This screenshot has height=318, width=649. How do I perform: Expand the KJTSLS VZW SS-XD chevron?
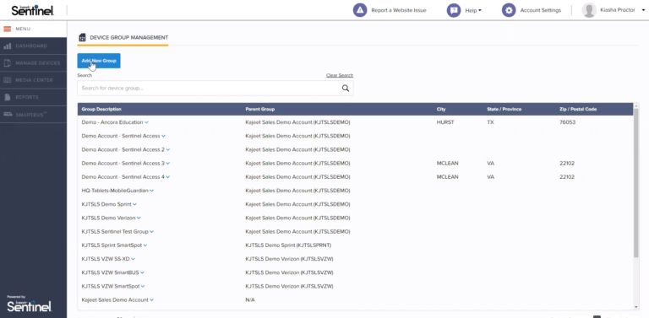click(133, 259)
